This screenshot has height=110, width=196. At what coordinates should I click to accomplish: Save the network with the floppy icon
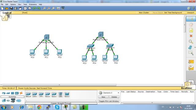[11, 8]
